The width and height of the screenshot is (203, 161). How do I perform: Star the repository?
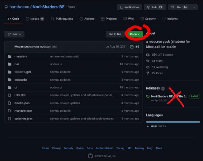[180, 7]
